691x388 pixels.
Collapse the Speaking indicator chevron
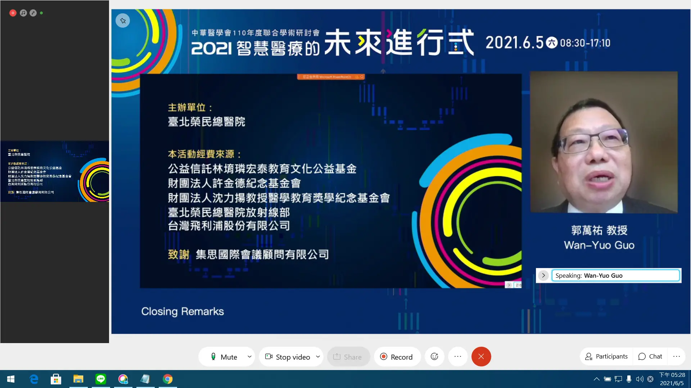(543, 276)
